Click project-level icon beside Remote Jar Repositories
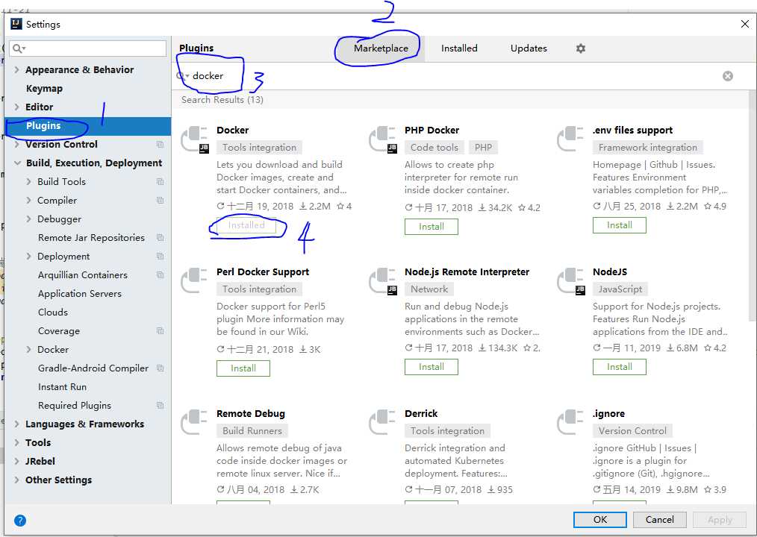This screenshot has width=757, height=537. tap(160, 237)
